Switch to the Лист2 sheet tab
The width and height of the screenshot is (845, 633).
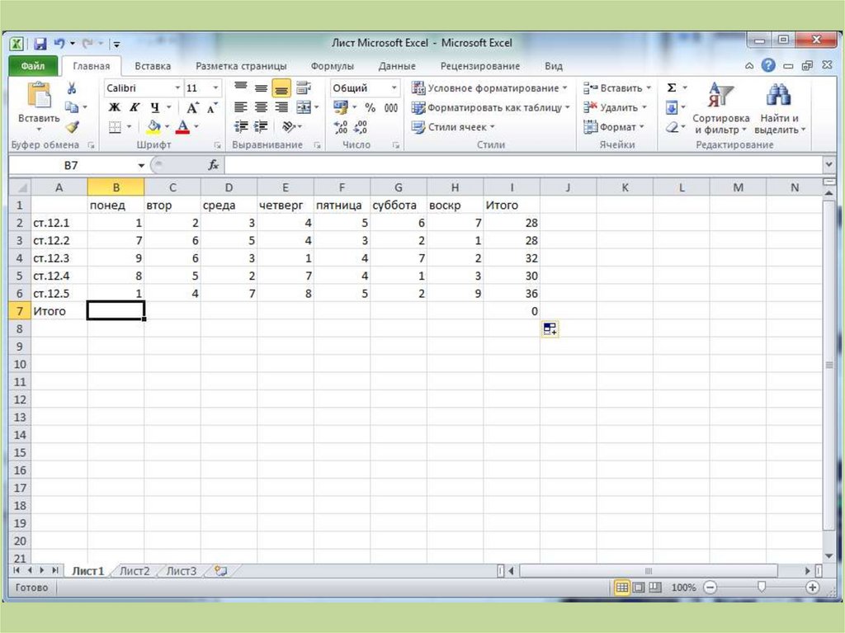click(134, 570)
